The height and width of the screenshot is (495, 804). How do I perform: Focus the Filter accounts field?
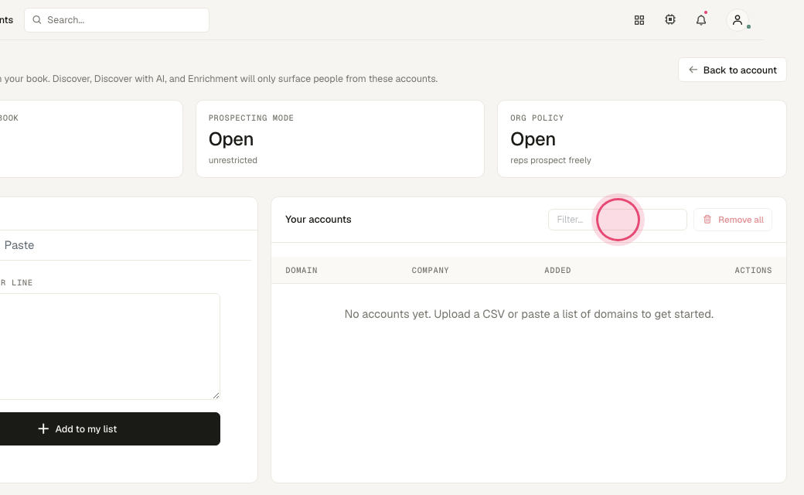point(618,220)
